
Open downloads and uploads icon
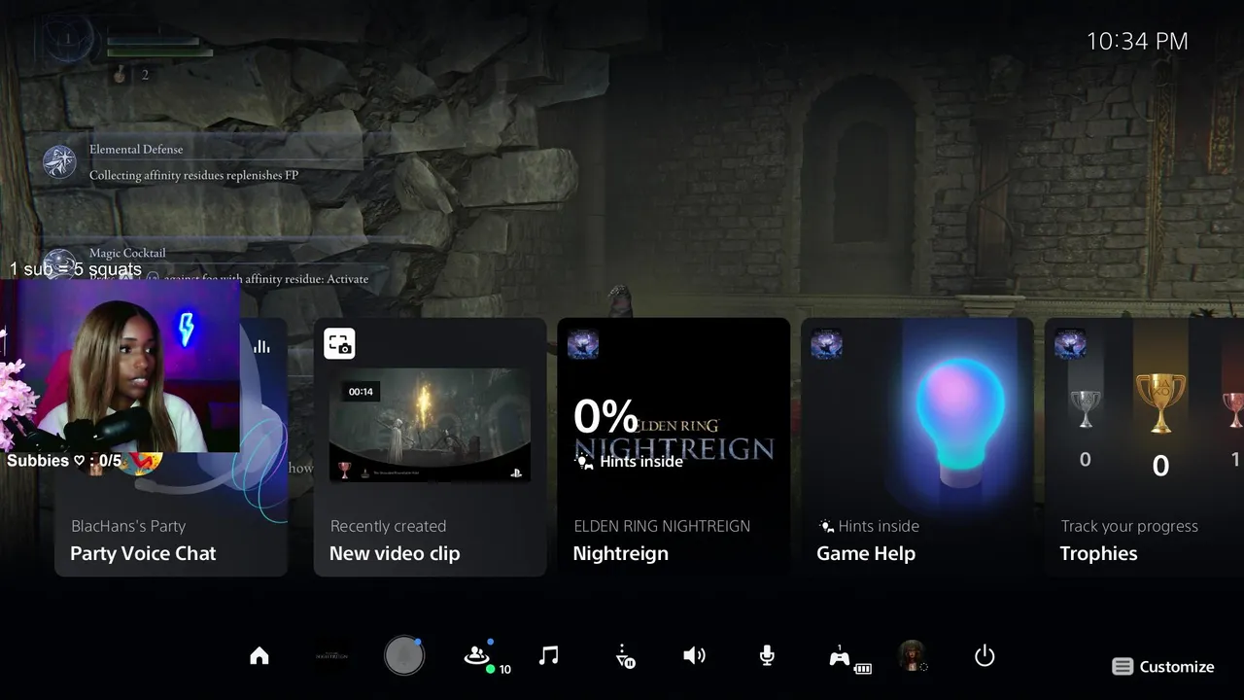tap(626, 656)
